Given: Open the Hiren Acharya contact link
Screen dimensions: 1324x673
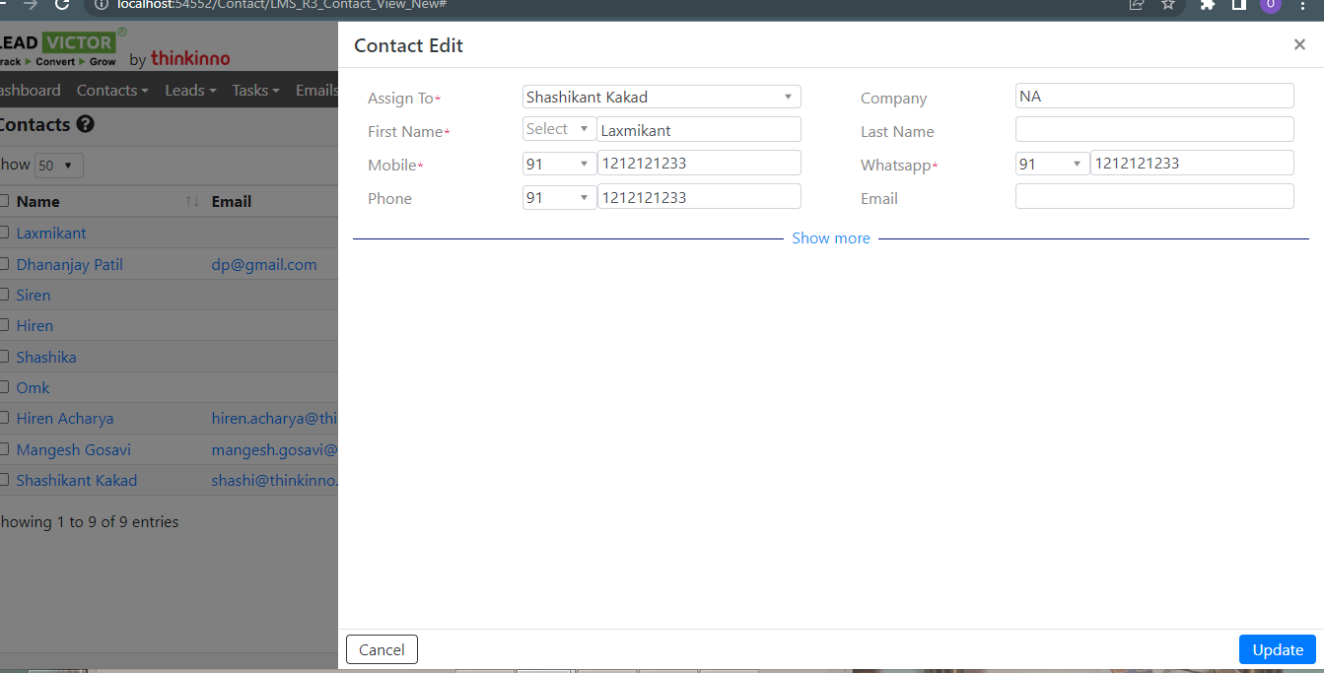Looking at the screenshot, I should coord(64,419).
